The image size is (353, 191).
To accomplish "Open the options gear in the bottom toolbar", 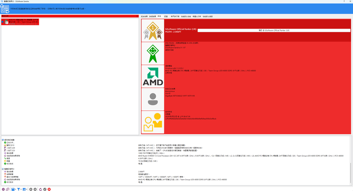I will coord(3,189).
